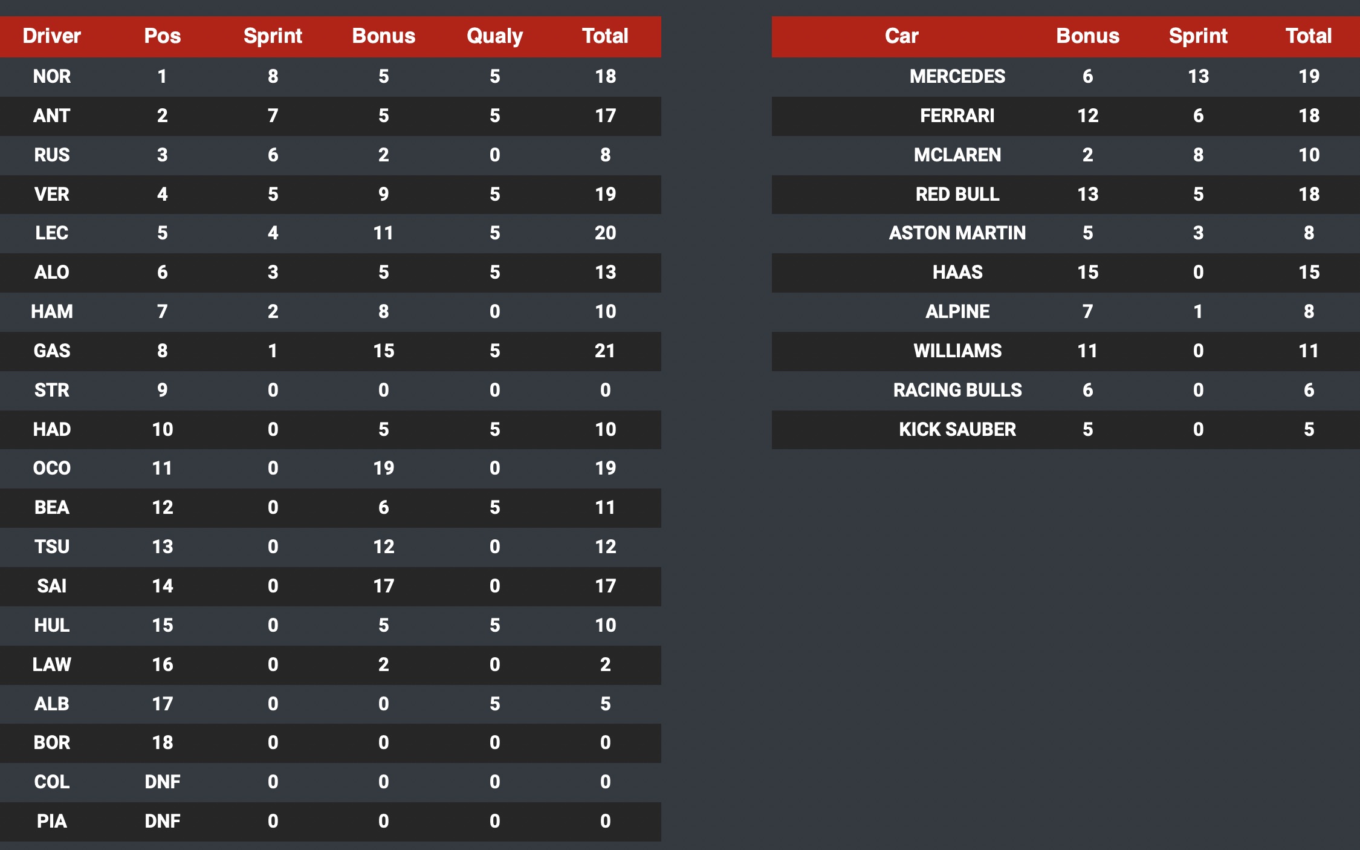The width and height of the screenshot is (1360, 850).
Task: Click the Qualy column header
Action: 494,36
